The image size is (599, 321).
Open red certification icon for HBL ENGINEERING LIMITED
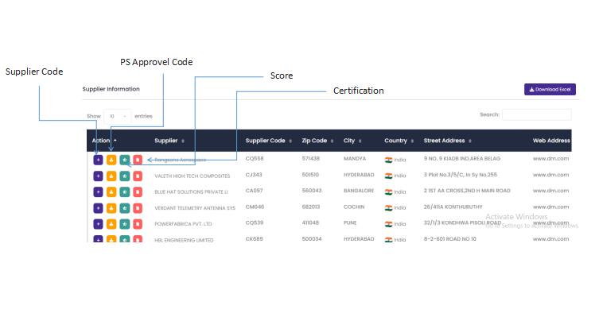[x=138, y=239]
